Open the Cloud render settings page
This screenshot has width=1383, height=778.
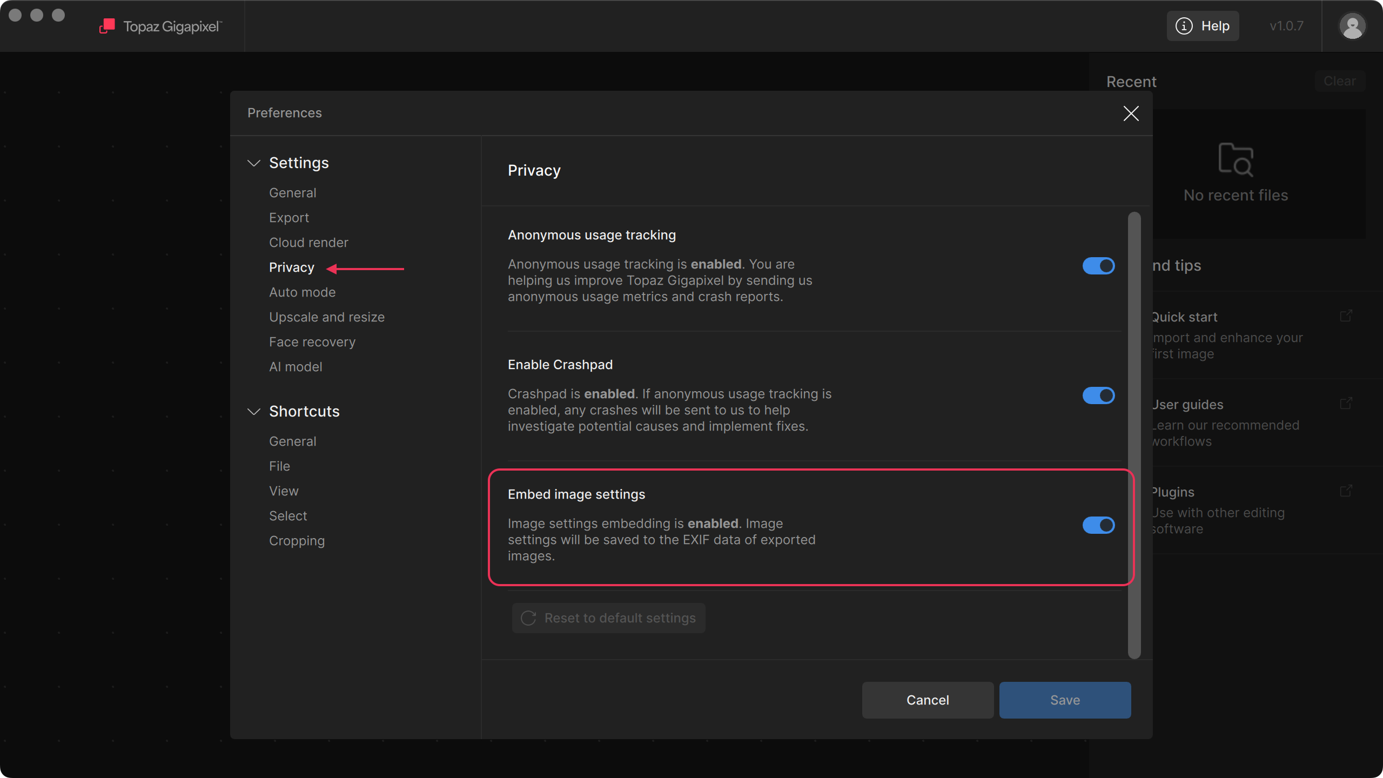click(308, 243)
